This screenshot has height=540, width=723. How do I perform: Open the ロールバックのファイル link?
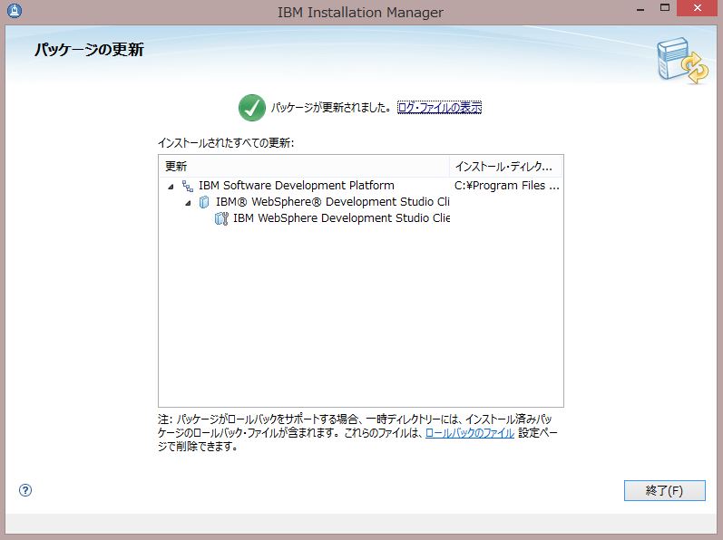469,433
